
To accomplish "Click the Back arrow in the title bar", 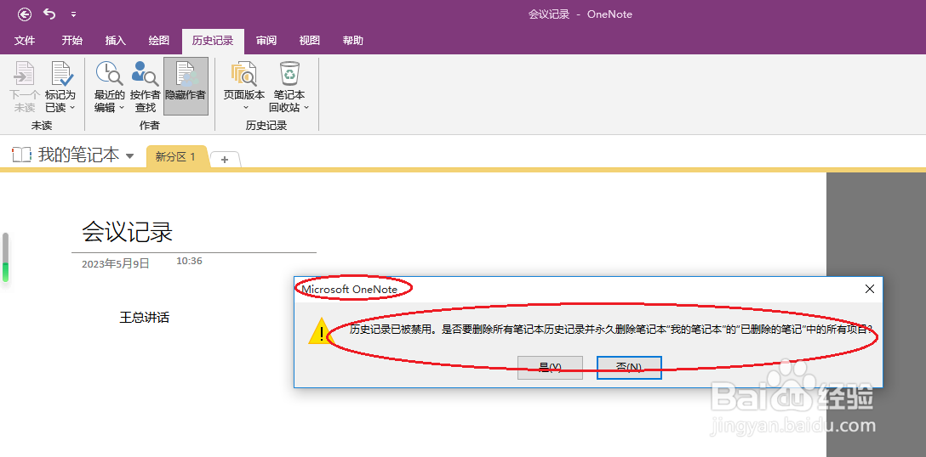I will pos(24,14).
